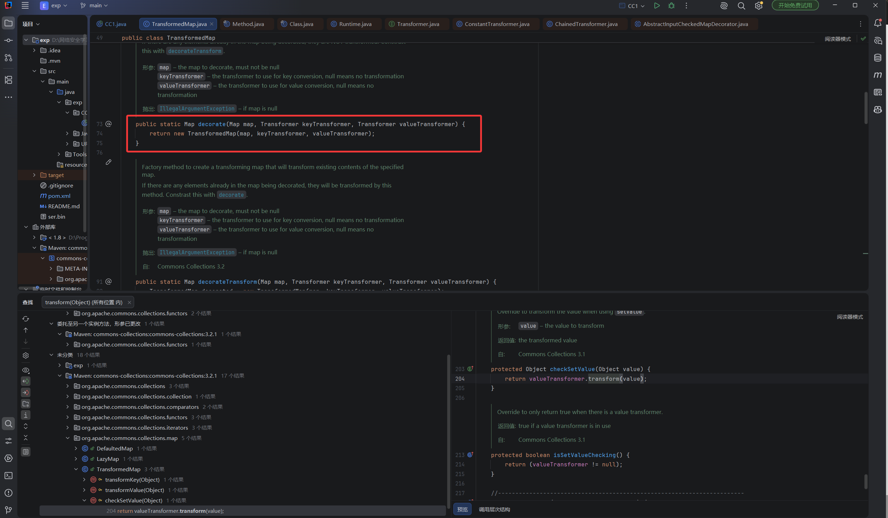
Task: Rerun the find usages search
Action: 26,319
